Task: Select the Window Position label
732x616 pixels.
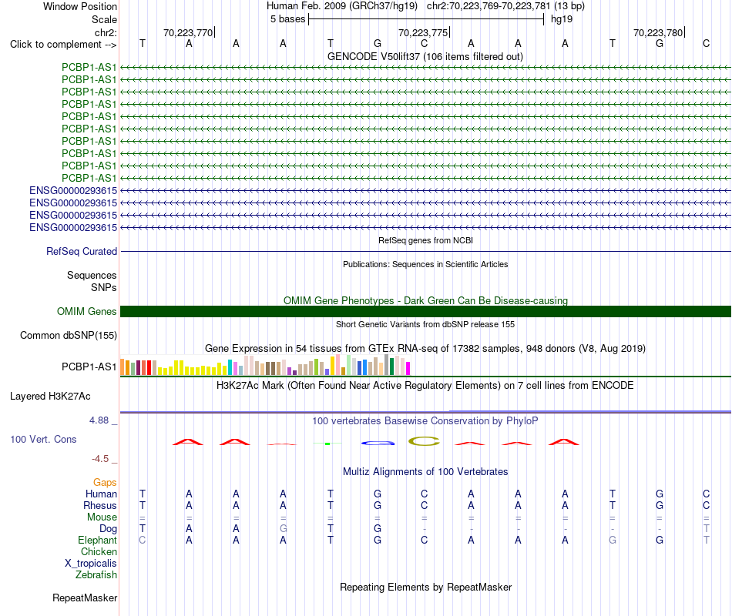Action: (80, 6)
